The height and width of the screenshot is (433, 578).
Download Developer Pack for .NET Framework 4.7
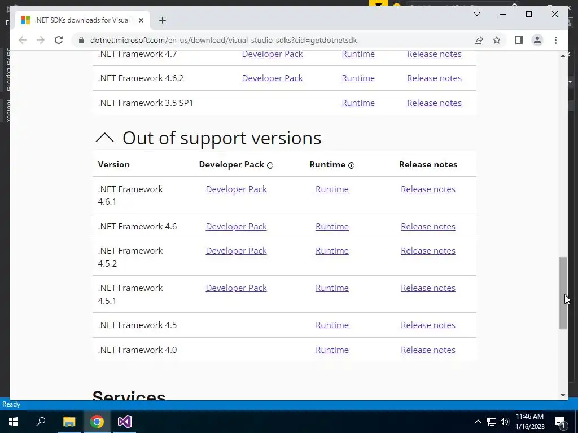coord(272,54)
